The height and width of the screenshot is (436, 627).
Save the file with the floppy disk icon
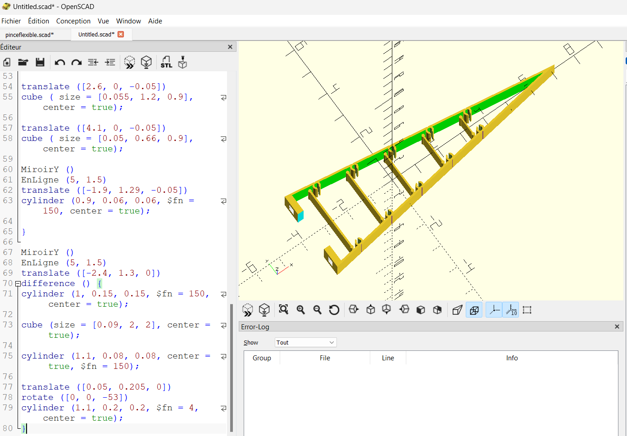point(40,62)
